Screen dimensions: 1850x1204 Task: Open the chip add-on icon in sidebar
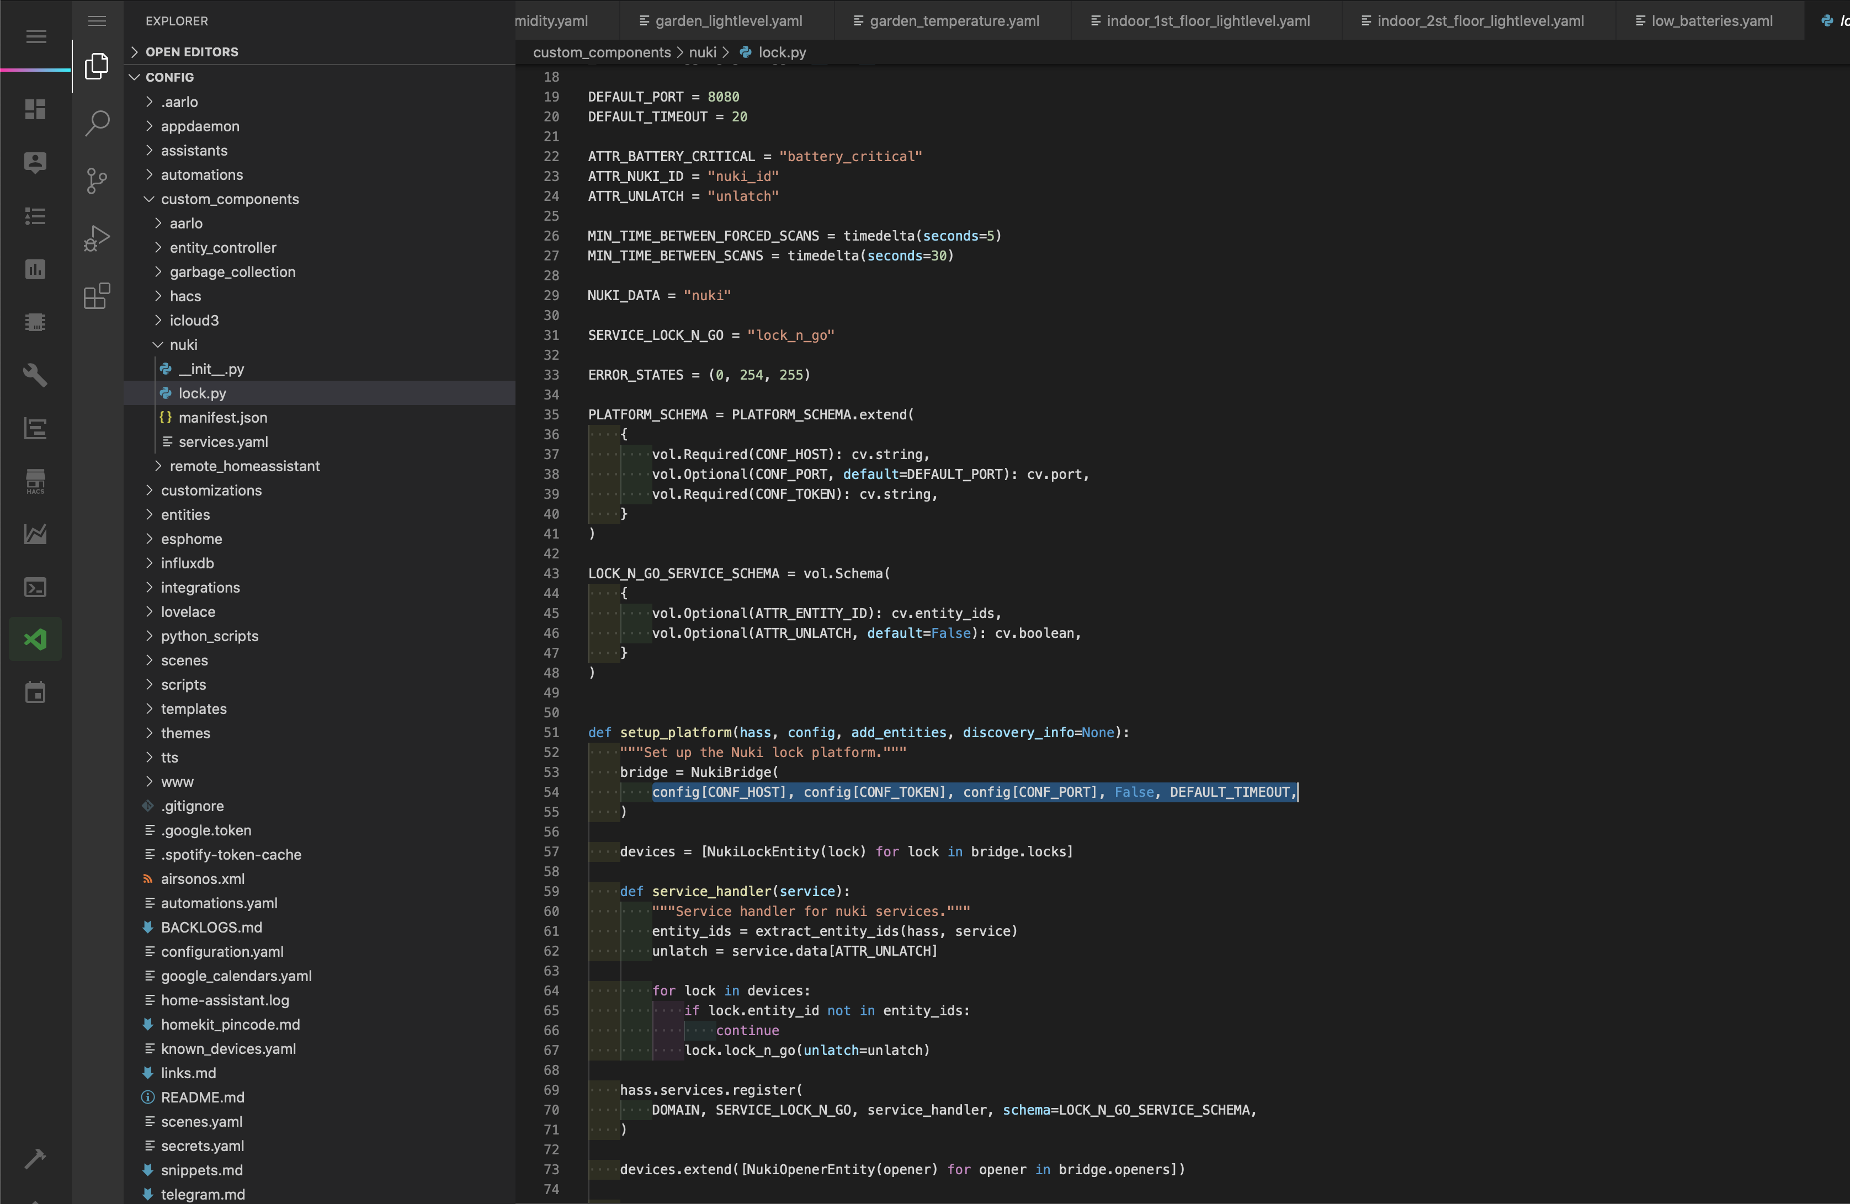point(36,322)
